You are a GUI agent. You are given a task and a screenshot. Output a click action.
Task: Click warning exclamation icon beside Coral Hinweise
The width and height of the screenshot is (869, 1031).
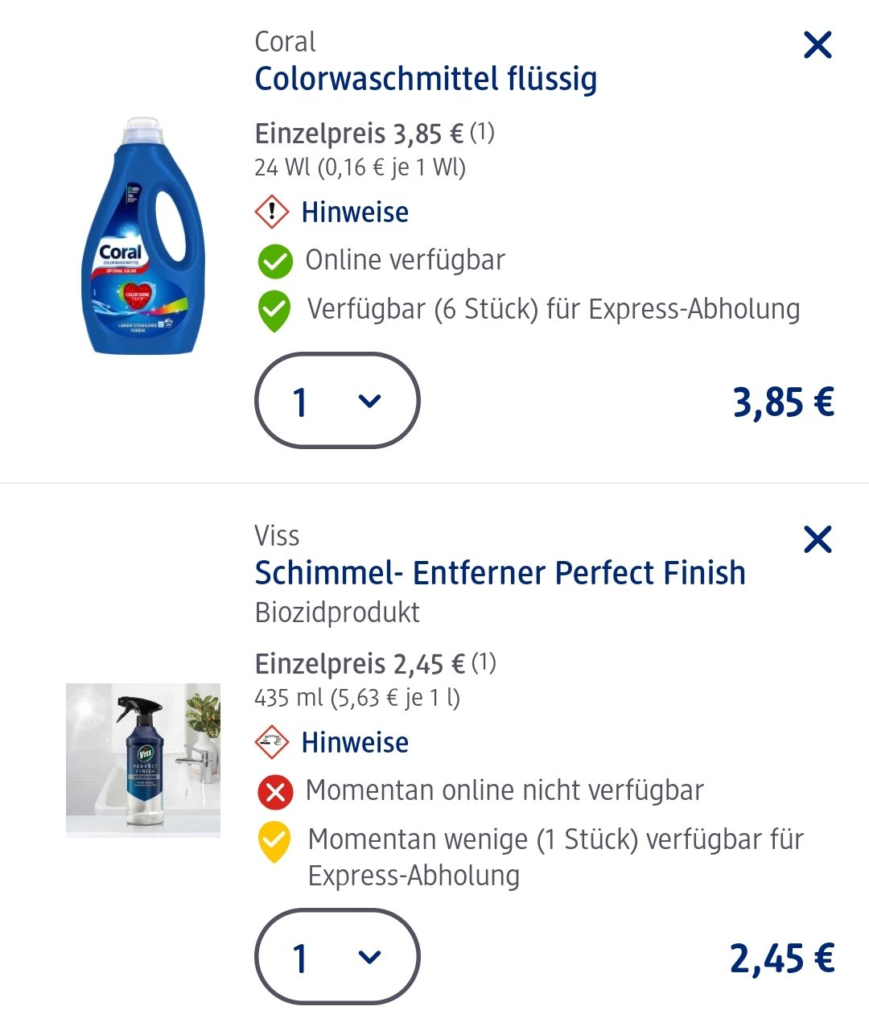pos(272,212)
